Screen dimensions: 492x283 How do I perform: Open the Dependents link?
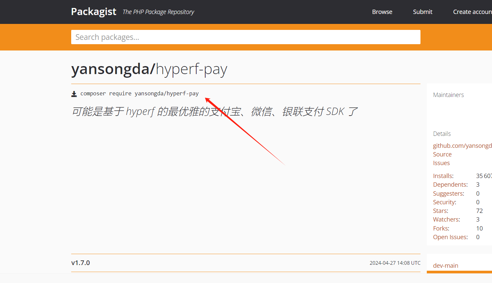(450, 185)
